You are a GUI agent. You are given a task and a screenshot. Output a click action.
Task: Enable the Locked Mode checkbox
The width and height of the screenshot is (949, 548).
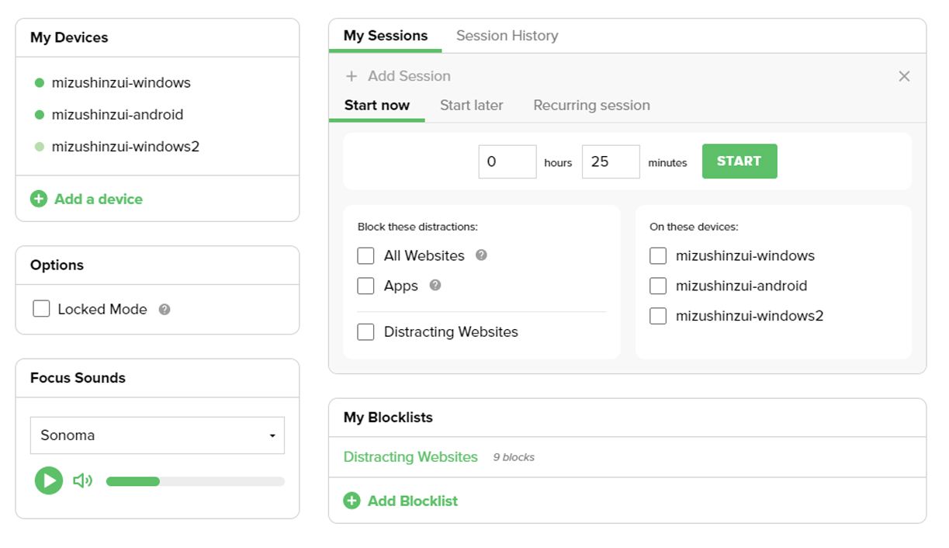41,309
